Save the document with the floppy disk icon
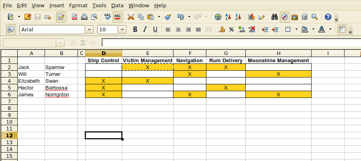This screenshot has height=161, width=361. [37, 17]
